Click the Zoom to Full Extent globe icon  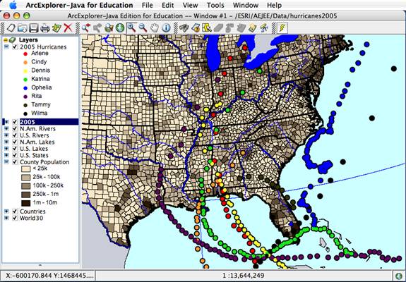[x=120, y=28]
